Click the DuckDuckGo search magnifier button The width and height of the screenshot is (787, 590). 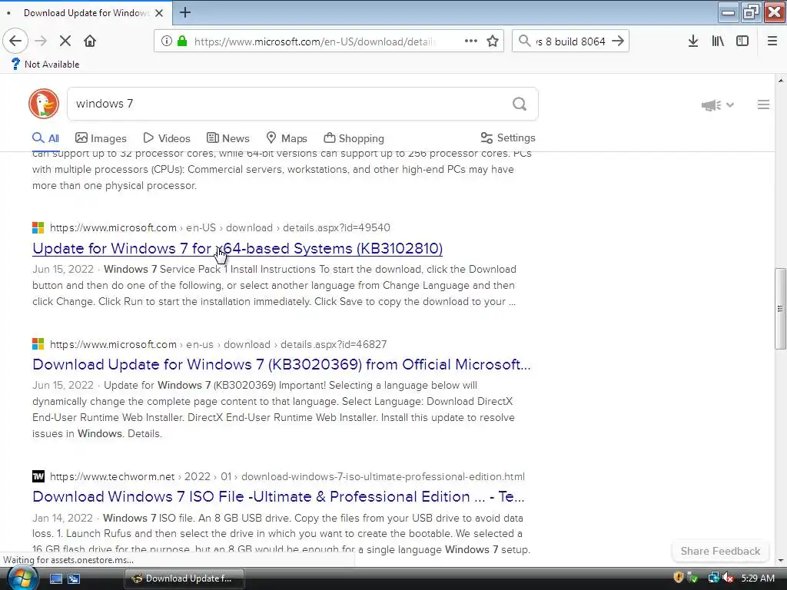coord(520,104)
